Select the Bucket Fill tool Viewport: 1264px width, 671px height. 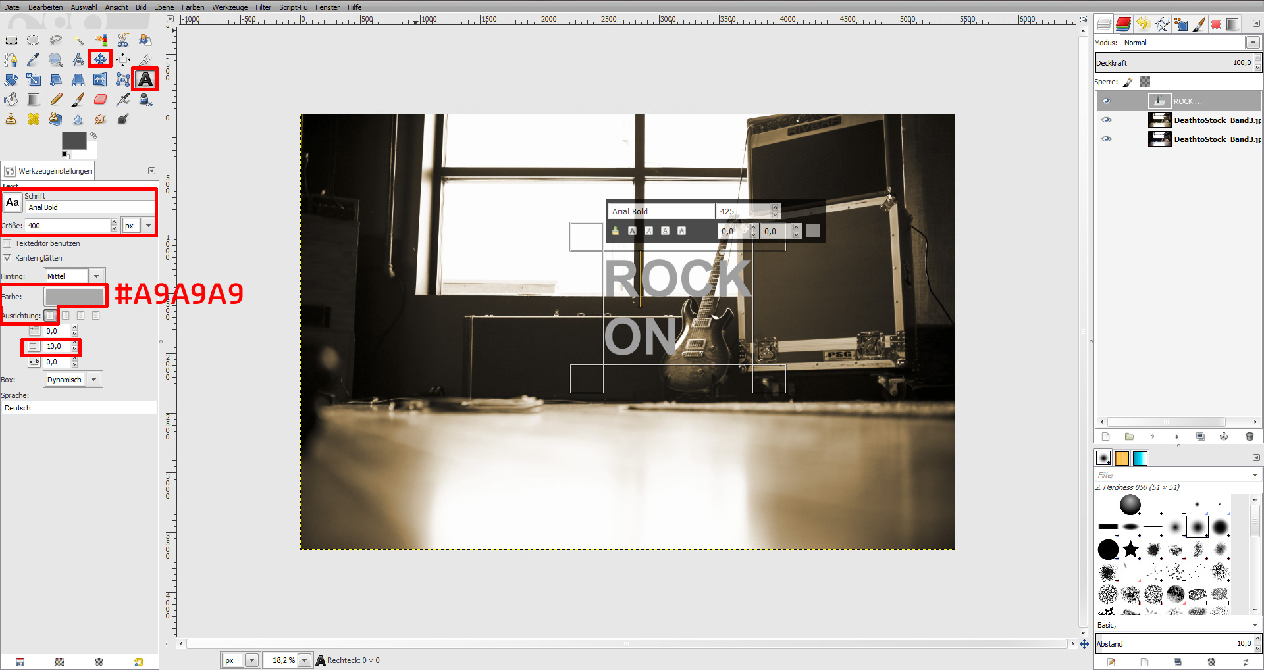pos(11,99)
